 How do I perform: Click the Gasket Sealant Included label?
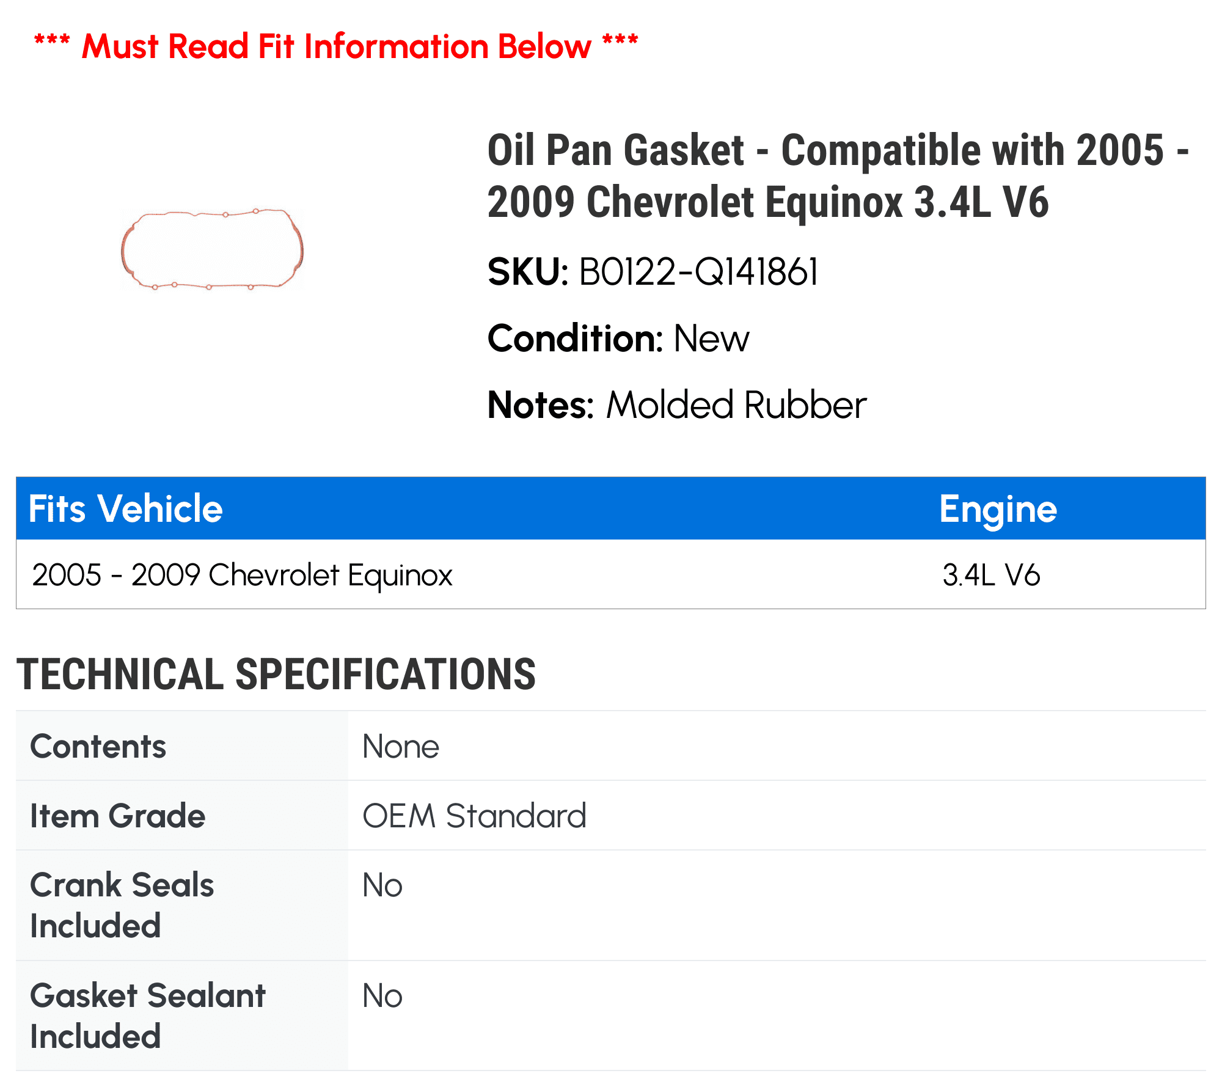pos(148,1016)
